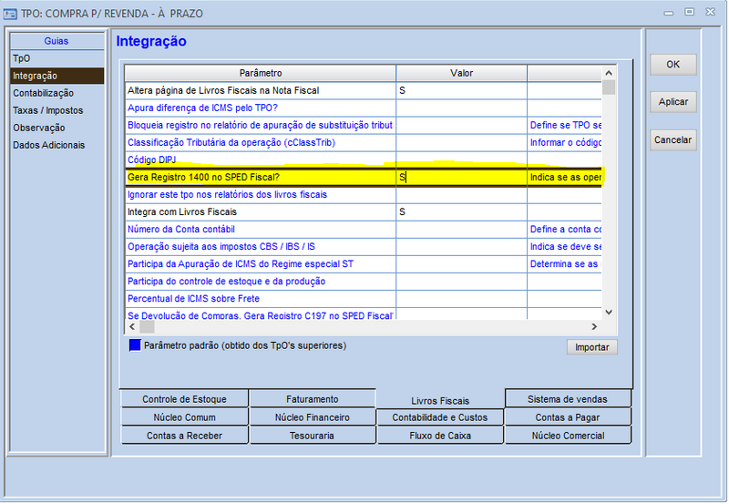Click the Importar button
729x504 pixels.
[591, 347]
